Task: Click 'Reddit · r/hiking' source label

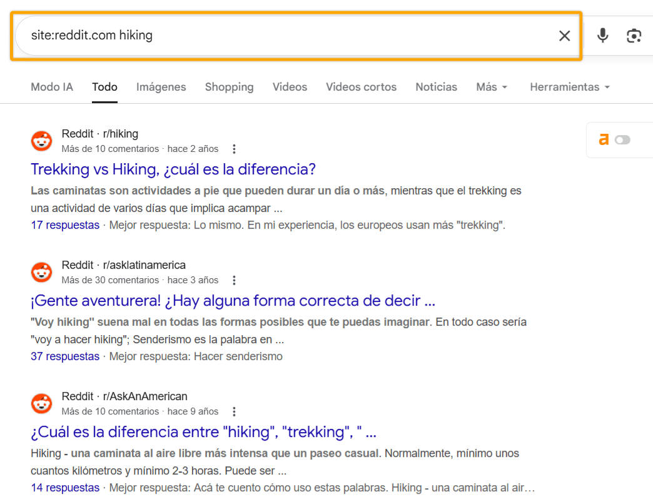Action: (x=100, y=134)
